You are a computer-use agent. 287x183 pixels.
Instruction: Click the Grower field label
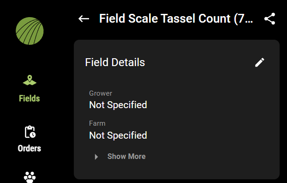tap(101, 93)
